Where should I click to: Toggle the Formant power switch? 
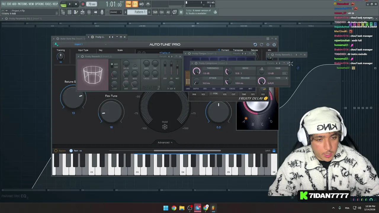click(219, 50)
